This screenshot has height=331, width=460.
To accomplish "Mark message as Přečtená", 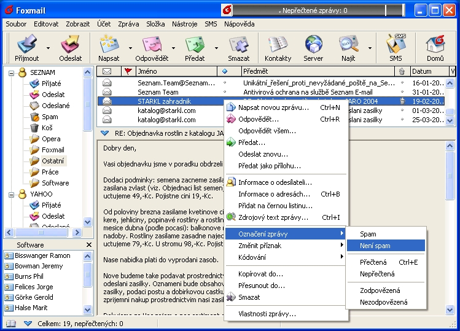I will coord(386,262).
